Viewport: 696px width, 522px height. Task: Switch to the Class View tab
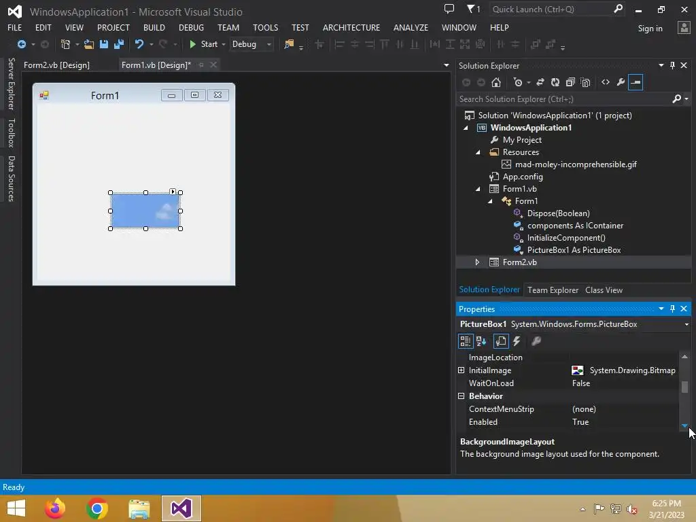click(x=604, y=290)
